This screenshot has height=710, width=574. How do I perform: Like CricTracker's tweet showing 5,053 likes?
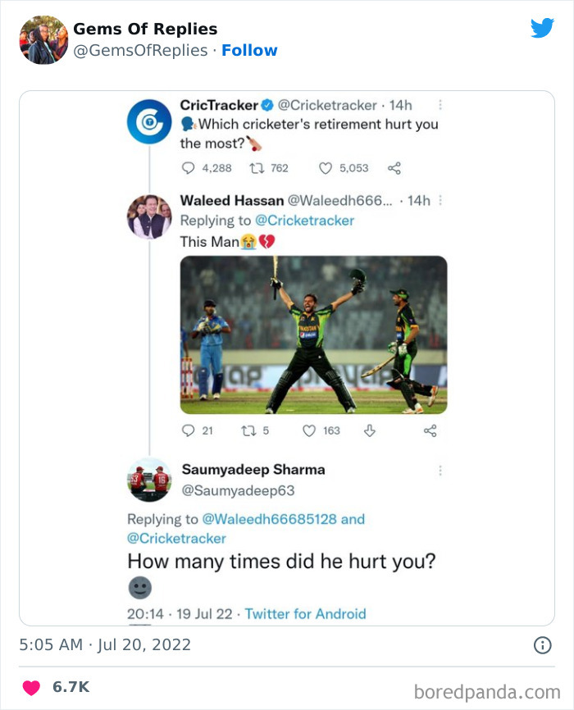tap(326, 168)
